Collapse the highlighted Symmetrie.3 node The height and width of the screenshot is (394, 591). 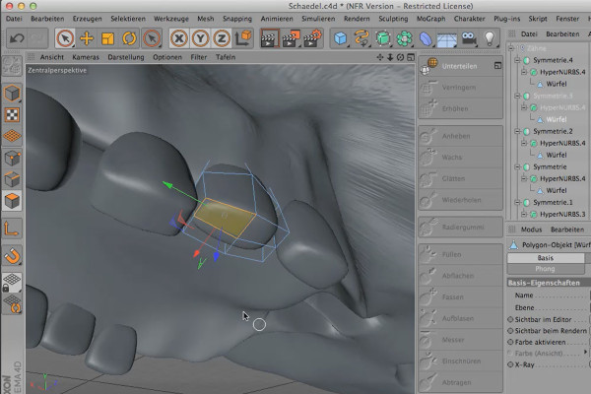point(517,96)
